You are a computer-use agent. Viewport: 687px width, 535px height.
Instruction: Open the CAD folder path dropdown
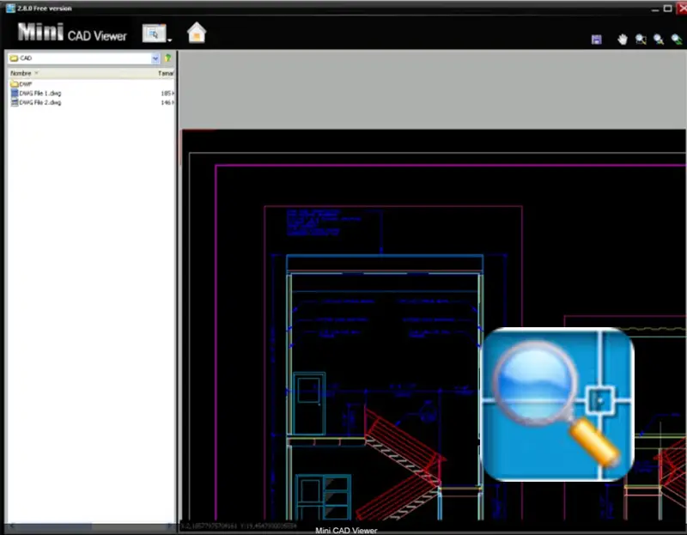[155, 58]
